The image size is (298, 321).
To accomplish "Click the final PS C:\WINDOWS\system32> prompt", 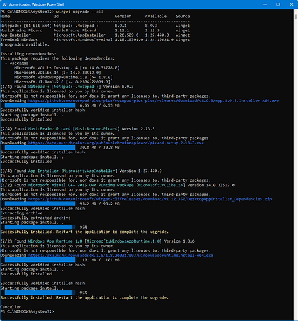I will click(27, 311).
